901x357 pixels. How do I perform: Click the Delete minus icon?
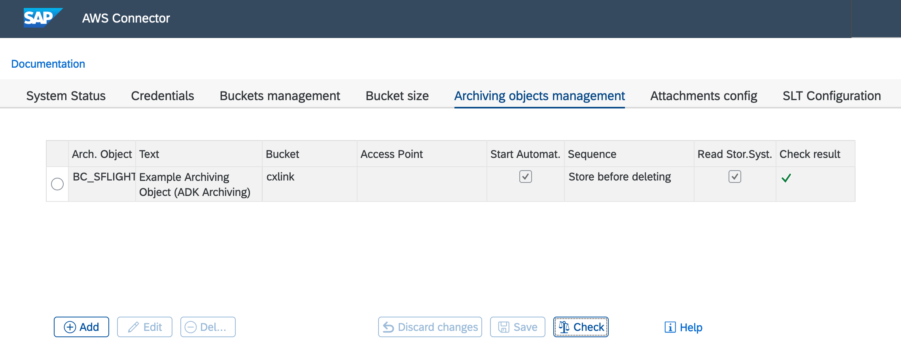point(191,327)
